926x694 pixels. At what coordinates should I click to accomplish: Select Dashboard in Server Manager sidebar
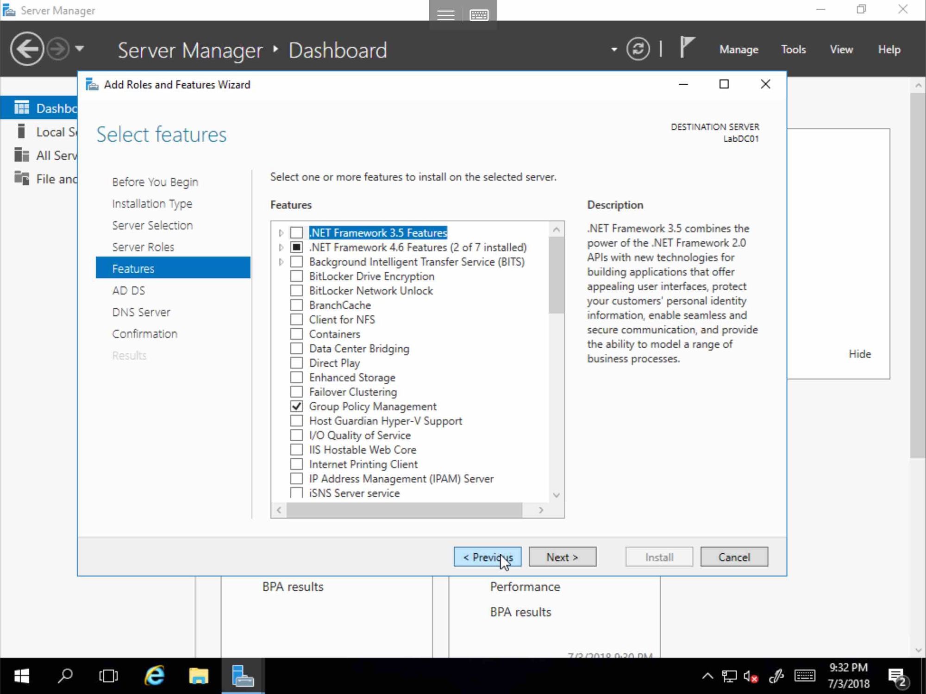point(39,108)
